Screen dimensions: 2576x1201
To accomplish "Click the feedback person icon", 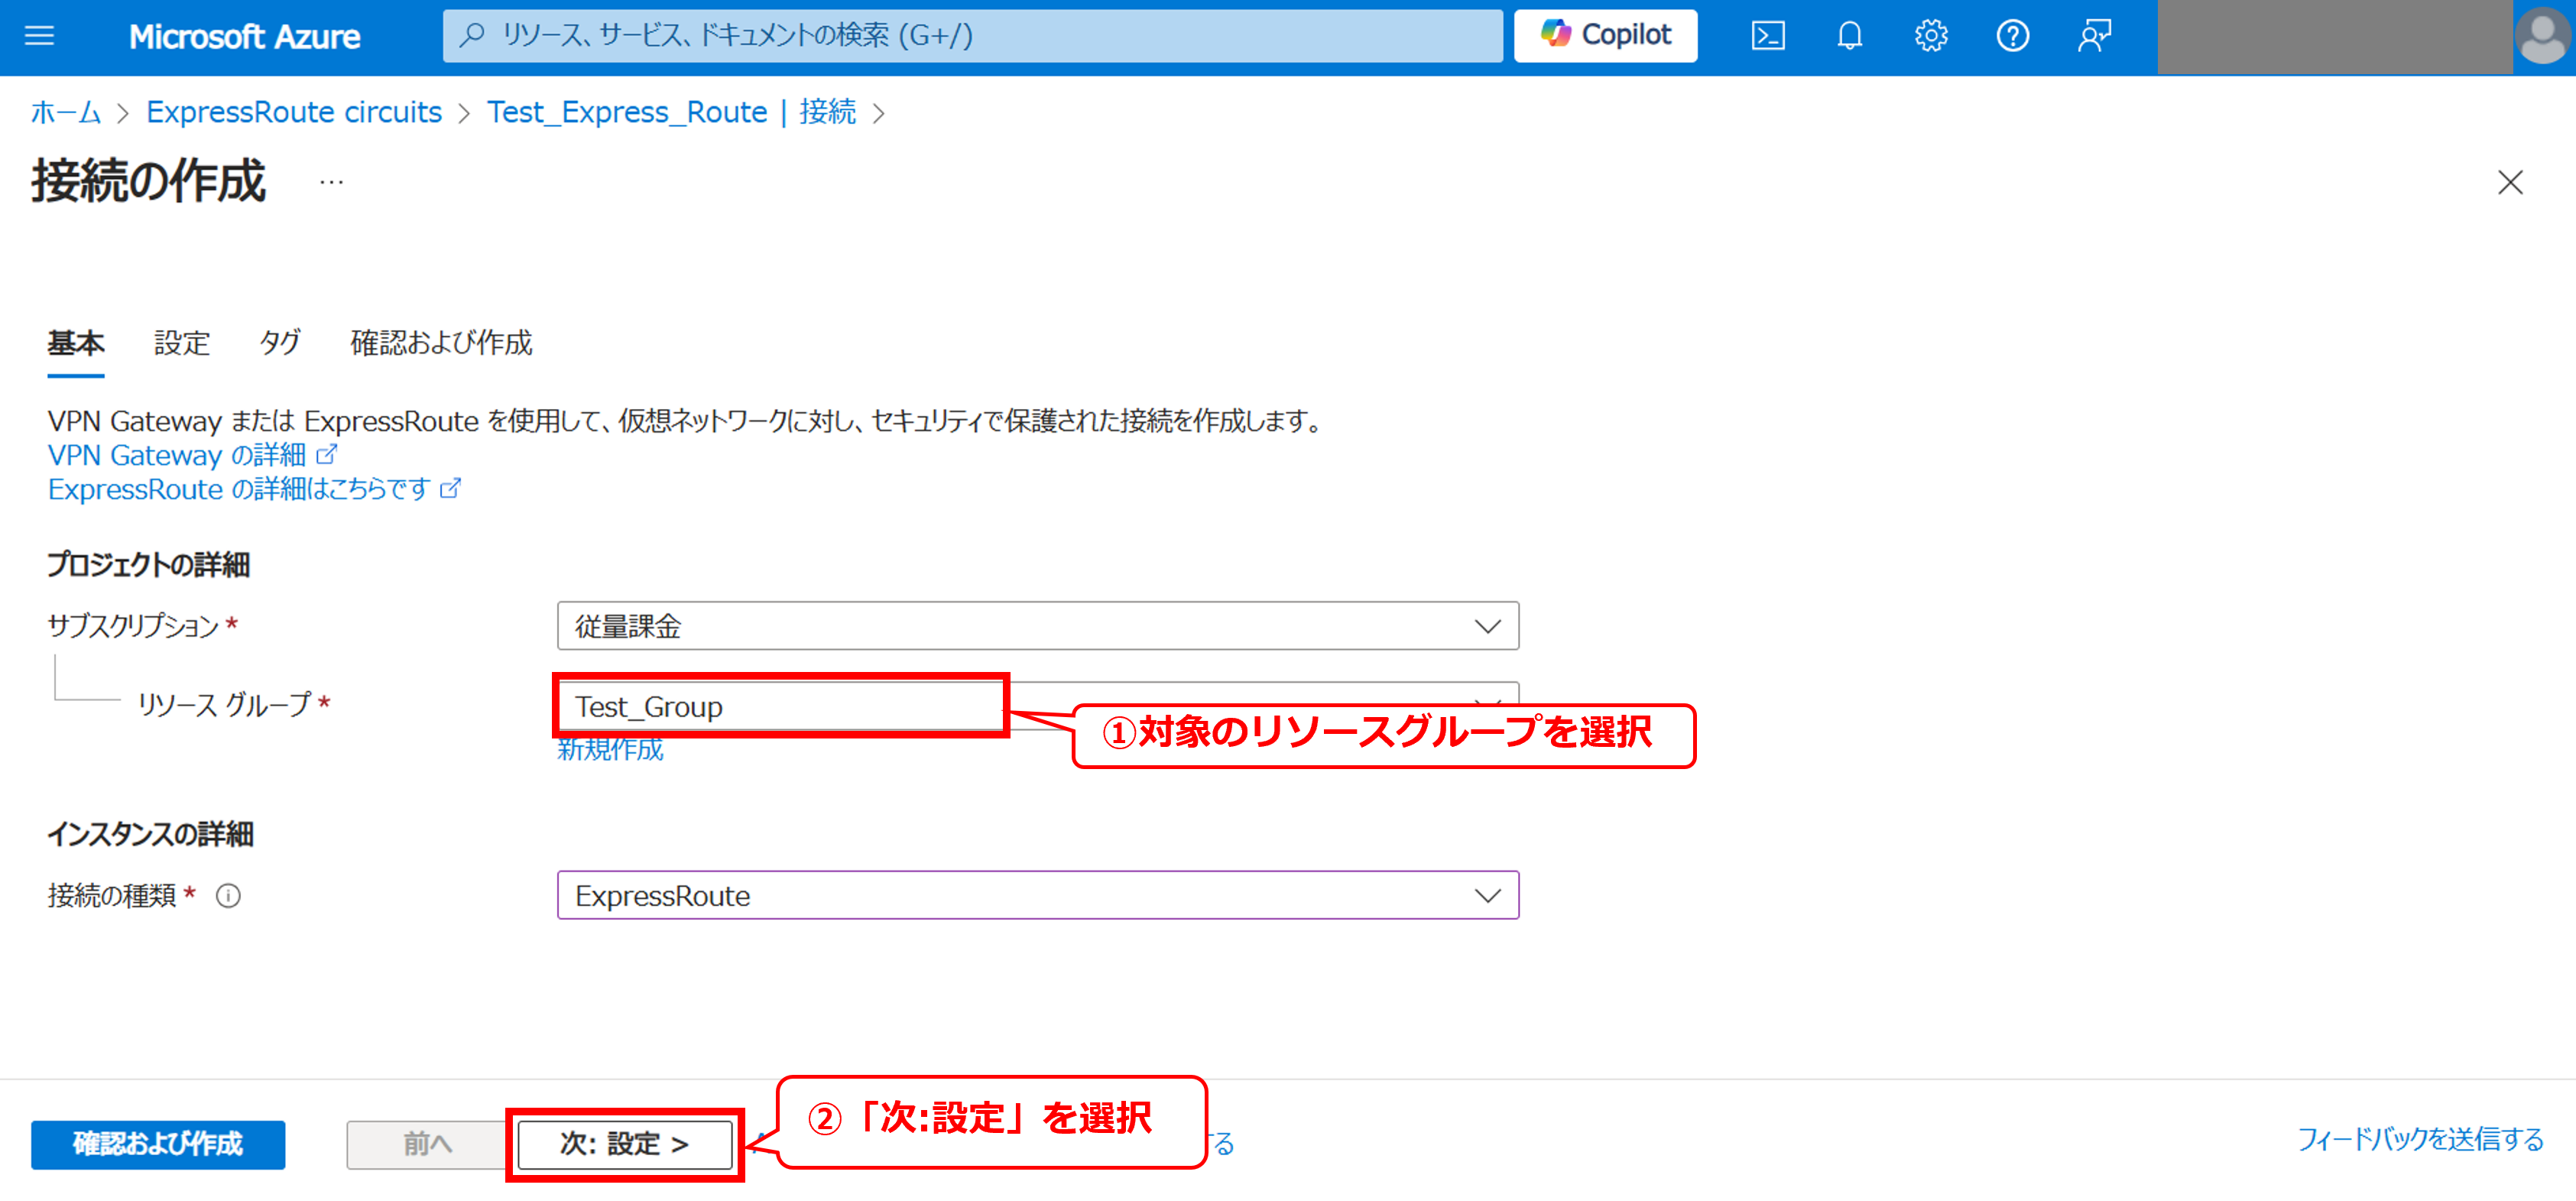I will (x=2093, y=36).
